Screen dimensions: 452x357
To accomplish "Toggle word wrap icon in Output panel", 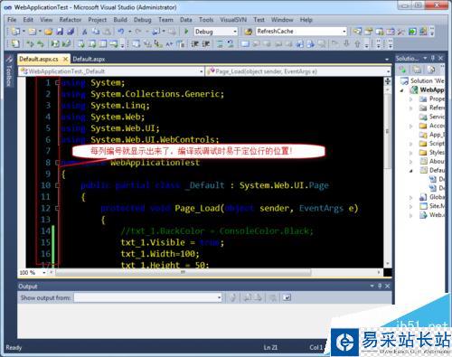I will coord(287,298).
